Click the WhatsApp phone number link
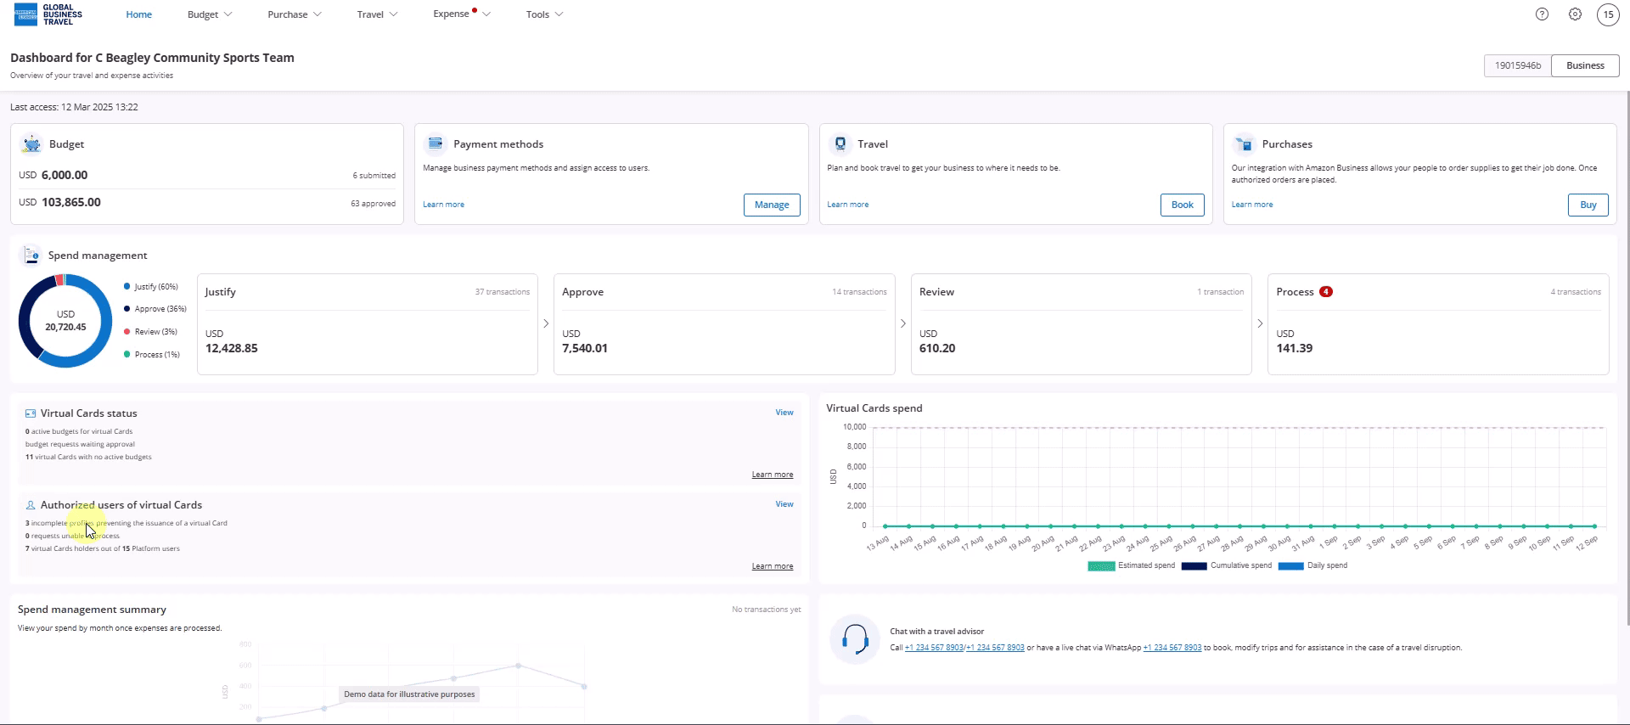This screenshot has height=725, width=1630. tap(1172, 648)
